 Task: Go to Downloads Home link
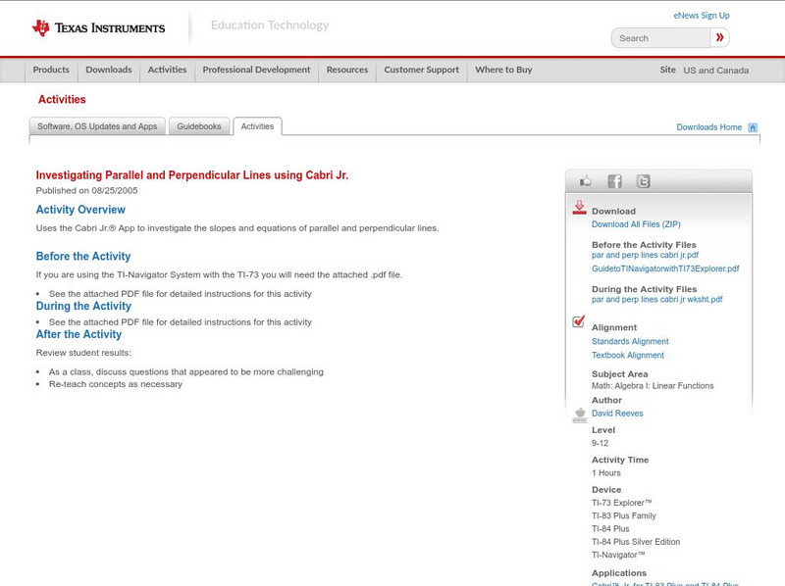pyautogui.click(x=708, y=127)
